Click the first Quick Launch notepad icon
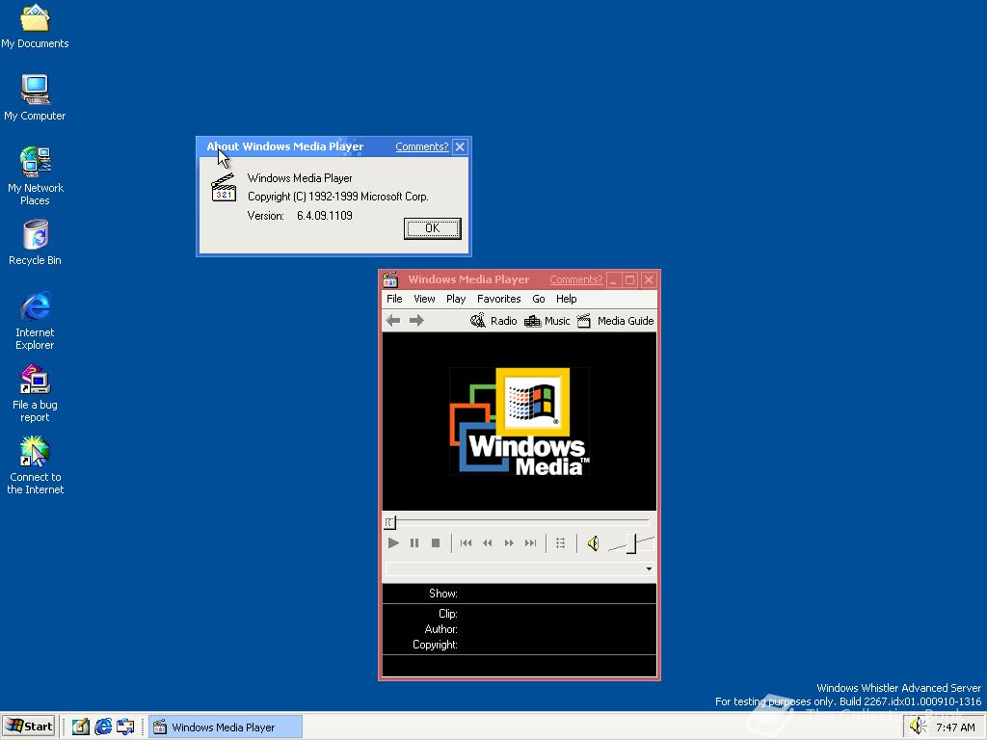The height and width of the screenshot is (740, 987). (x=81, y=727)
